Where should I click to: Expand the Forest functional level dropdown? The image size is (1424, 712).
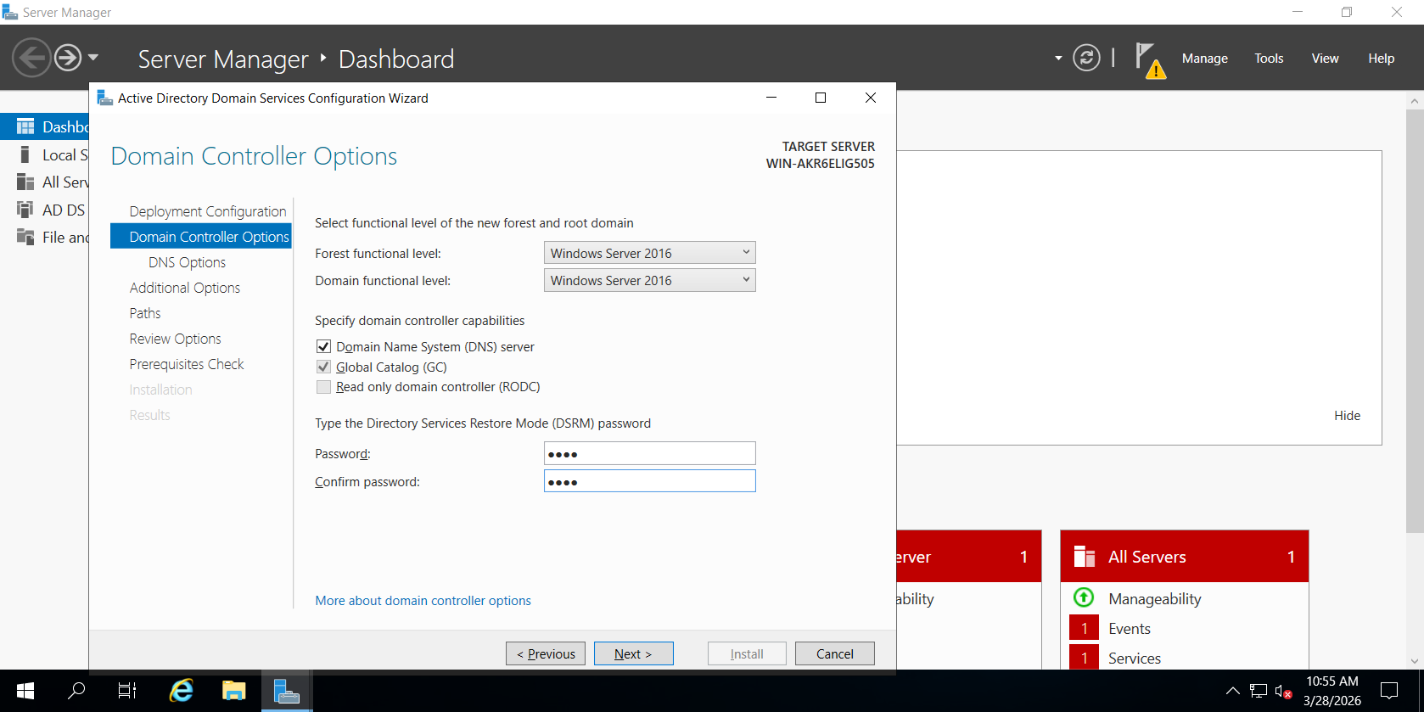point(649,253)
